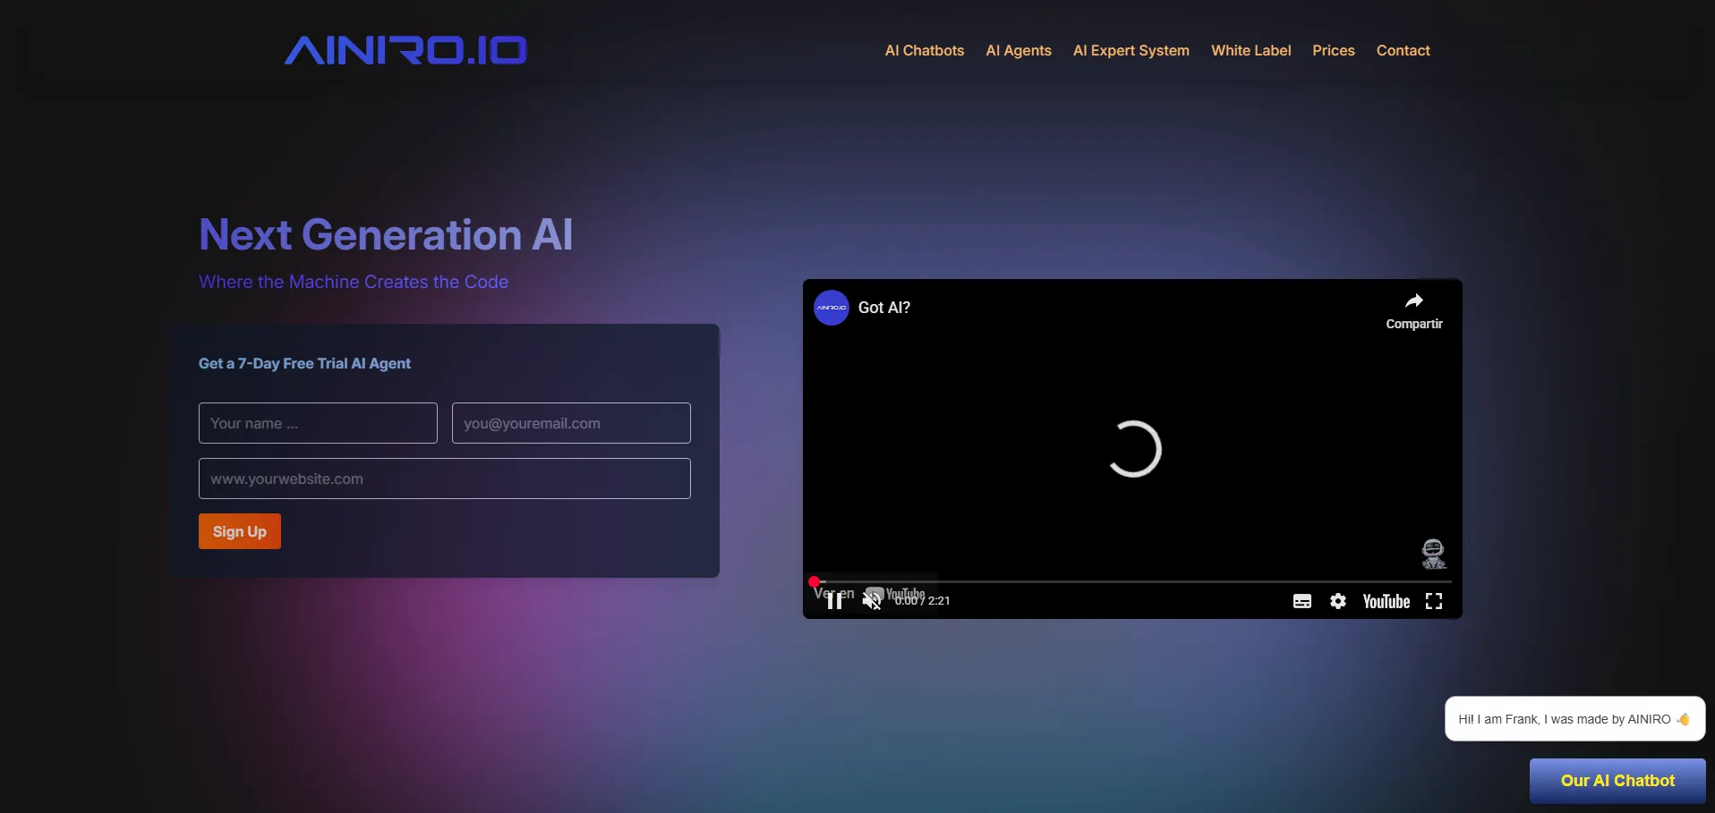Open the video settings gear

coord(1337,602)
